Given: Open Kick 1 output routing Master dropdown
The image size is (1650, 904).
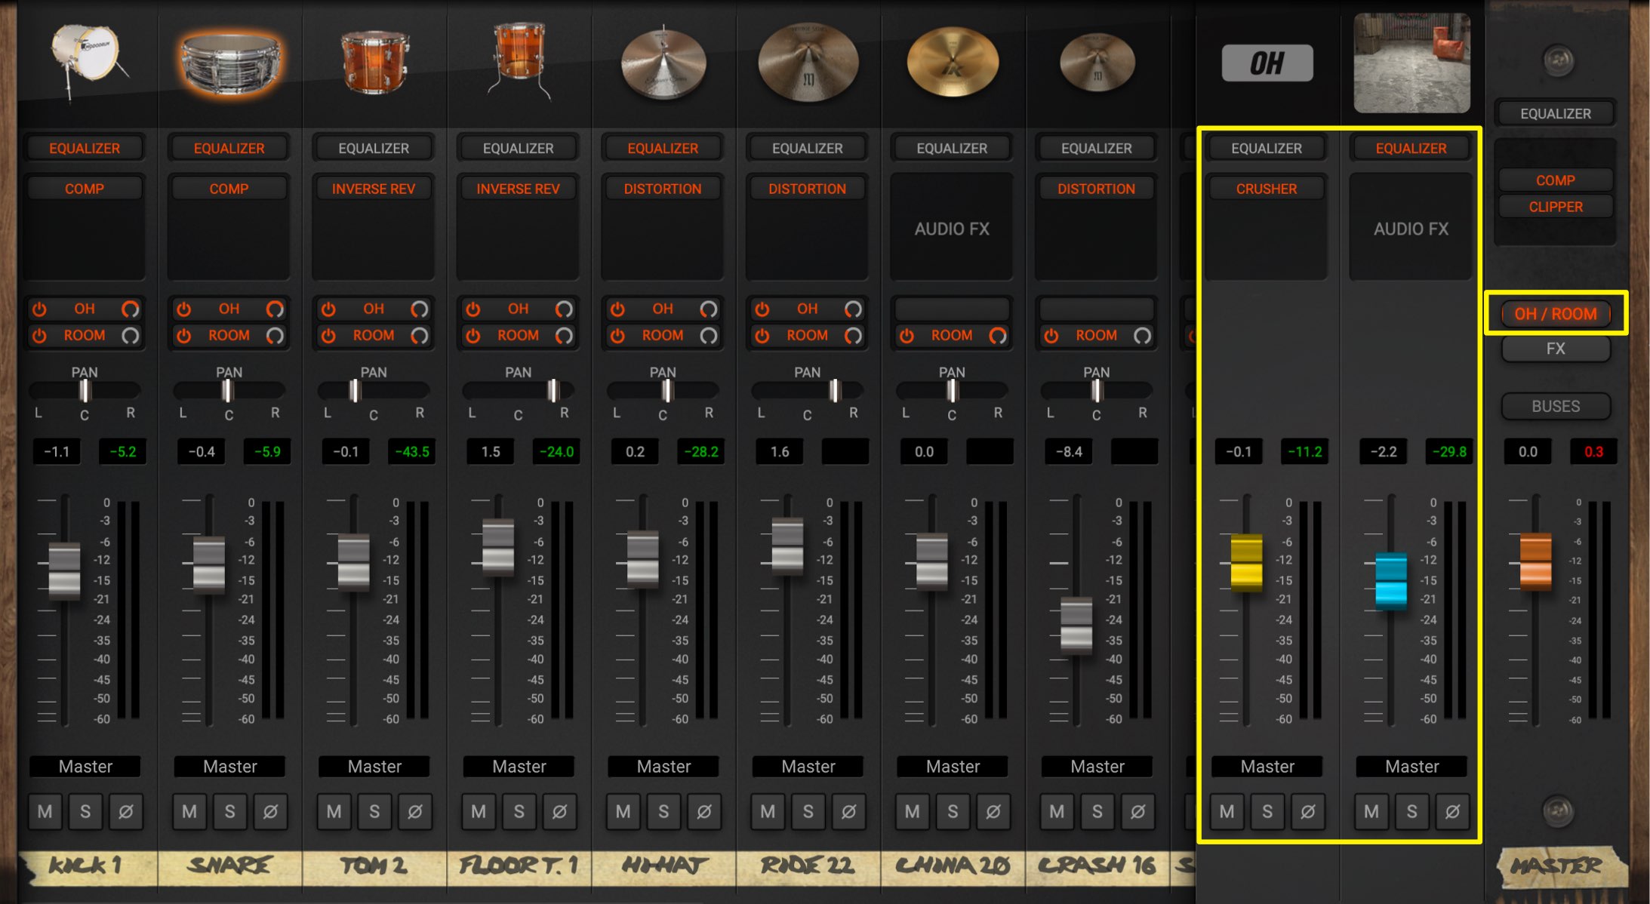Looking at the screenshot, I should 85,767.
